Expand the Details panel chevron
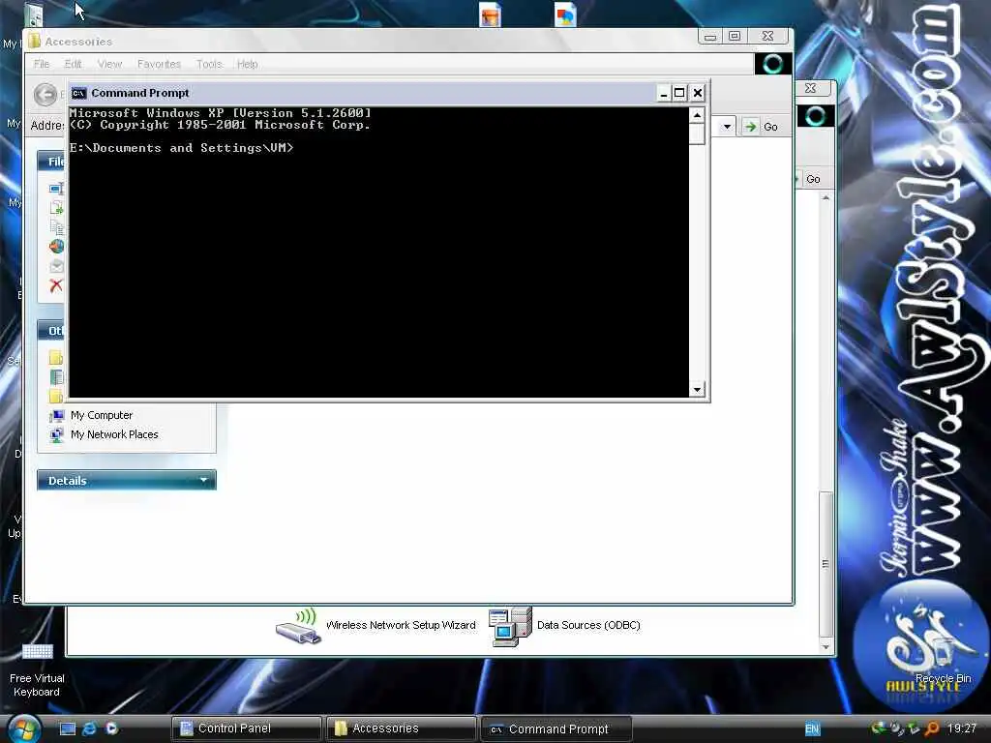This screenshot has height=743, width=991. (x=203, y=480)
